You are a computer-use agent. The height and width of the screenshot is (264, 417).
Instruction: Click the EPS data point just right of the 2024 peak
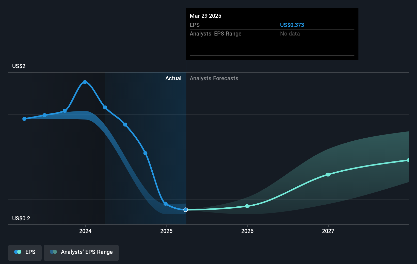[105, 107]
